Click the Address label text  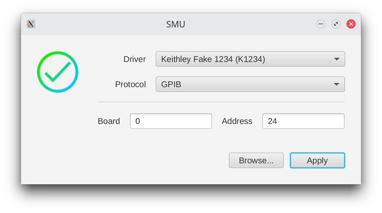click(x=237, y=121)
